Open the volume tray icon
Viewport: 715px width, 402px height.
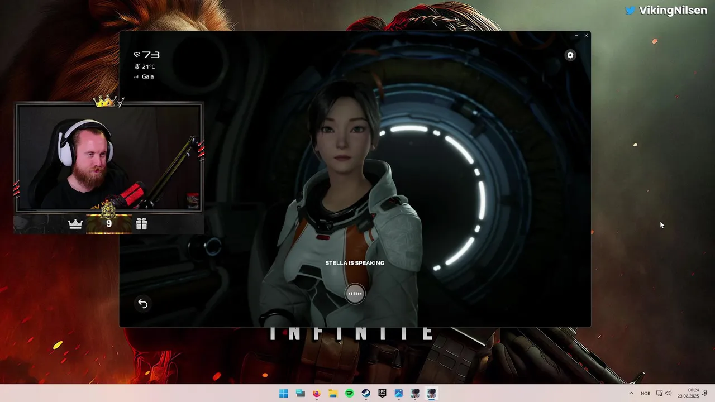pyautogui.click(x=669, y=394)
